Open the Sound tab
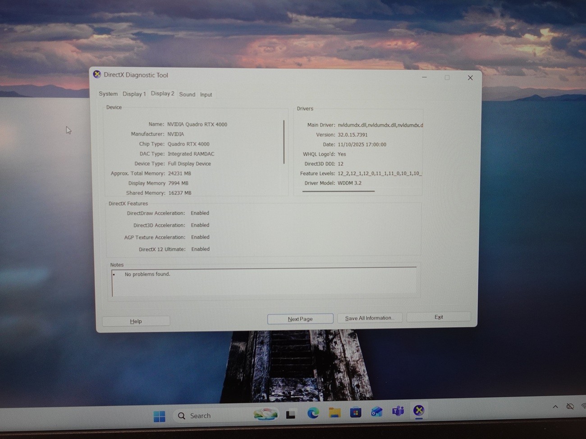 point(187,94)
